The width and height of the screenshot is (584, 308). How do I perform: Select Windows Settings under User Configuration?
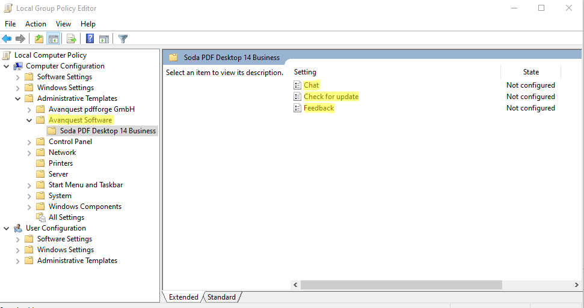click(x=65, y=250)
